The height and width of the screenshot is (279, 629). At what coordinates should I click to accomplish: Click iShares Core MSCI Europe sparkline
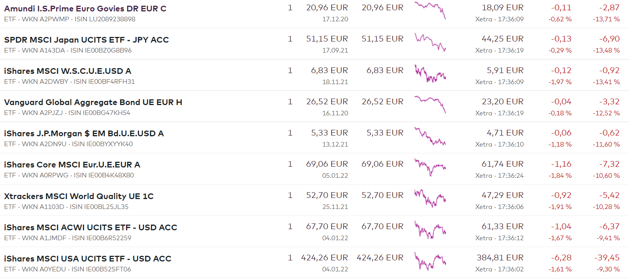[x=430, y=167]
